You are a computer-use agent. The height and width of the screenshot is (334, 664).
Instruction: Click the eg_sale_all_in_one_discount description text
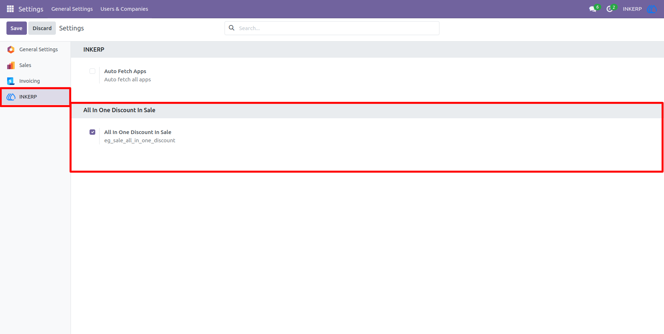(x=140, y=140)
